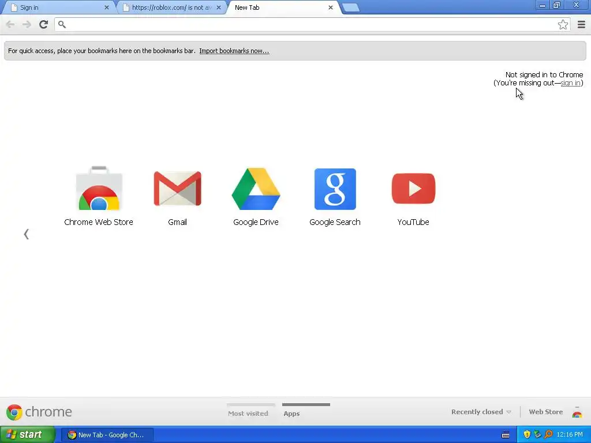
Task: Bookmark this page with the star icon
Action: [x=563, y=24]
